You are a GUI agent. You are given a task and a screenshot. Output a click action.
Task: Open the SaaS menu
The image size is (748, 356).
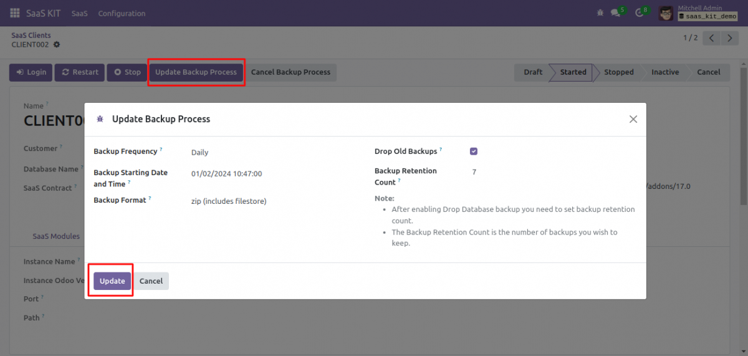click(79, 13)
